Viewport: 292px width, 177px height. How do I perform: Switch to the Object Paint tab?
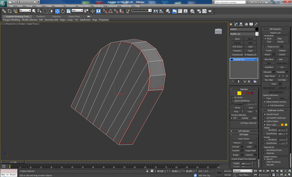74,16
